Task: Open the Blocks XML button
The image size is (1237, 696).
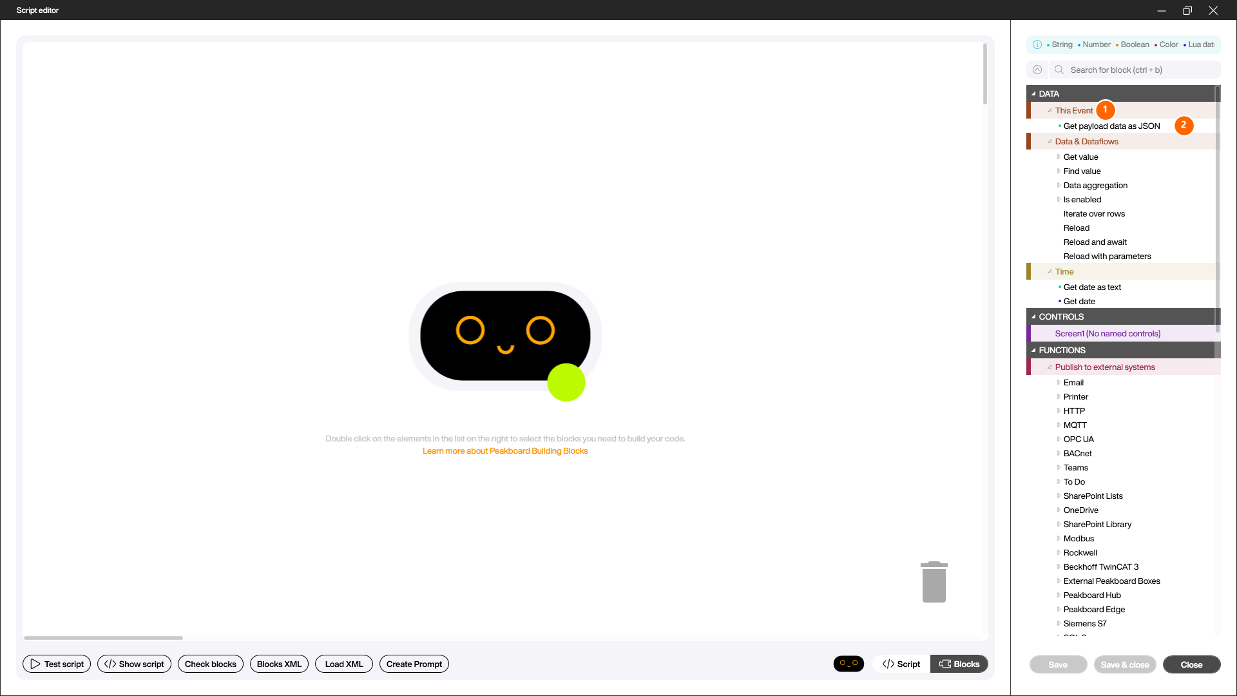Action: click(x=279, y=664)
